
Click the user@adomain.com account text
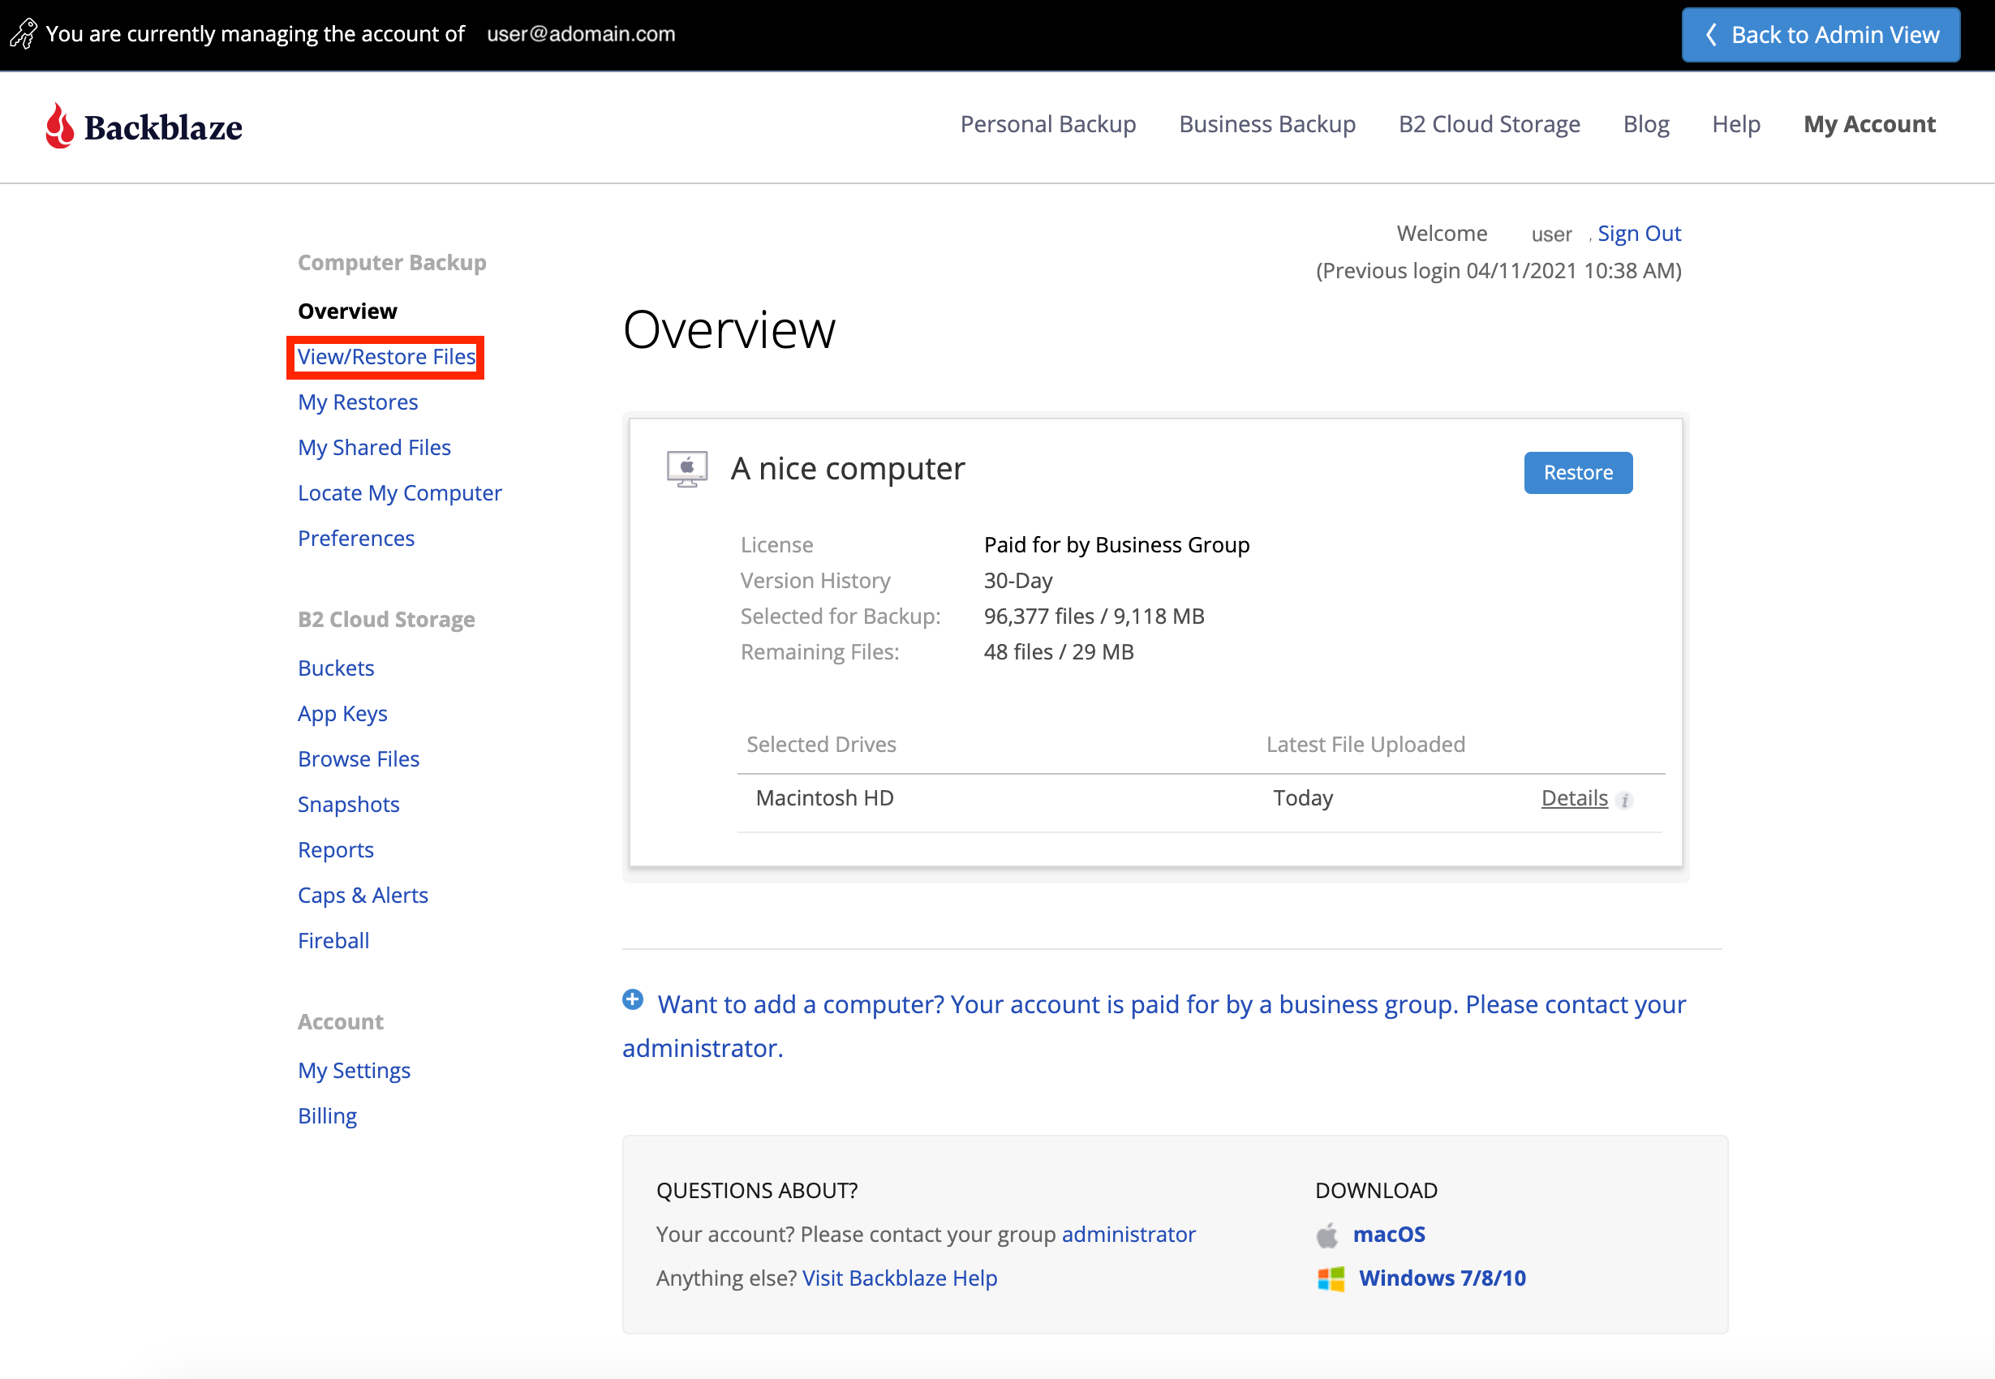tap(581, 34)
